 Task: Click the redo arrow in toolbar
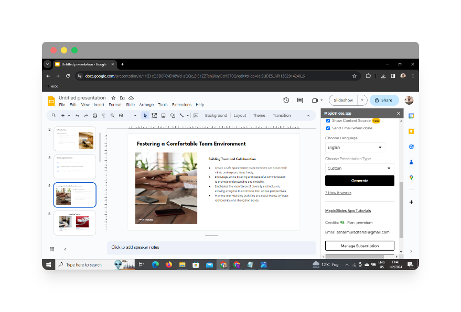(x=86, y=116)
